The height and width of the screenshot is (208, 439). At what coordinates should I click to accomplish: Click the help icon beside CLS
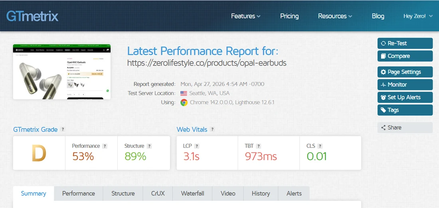pyautogui.click(x=320, y=146)
